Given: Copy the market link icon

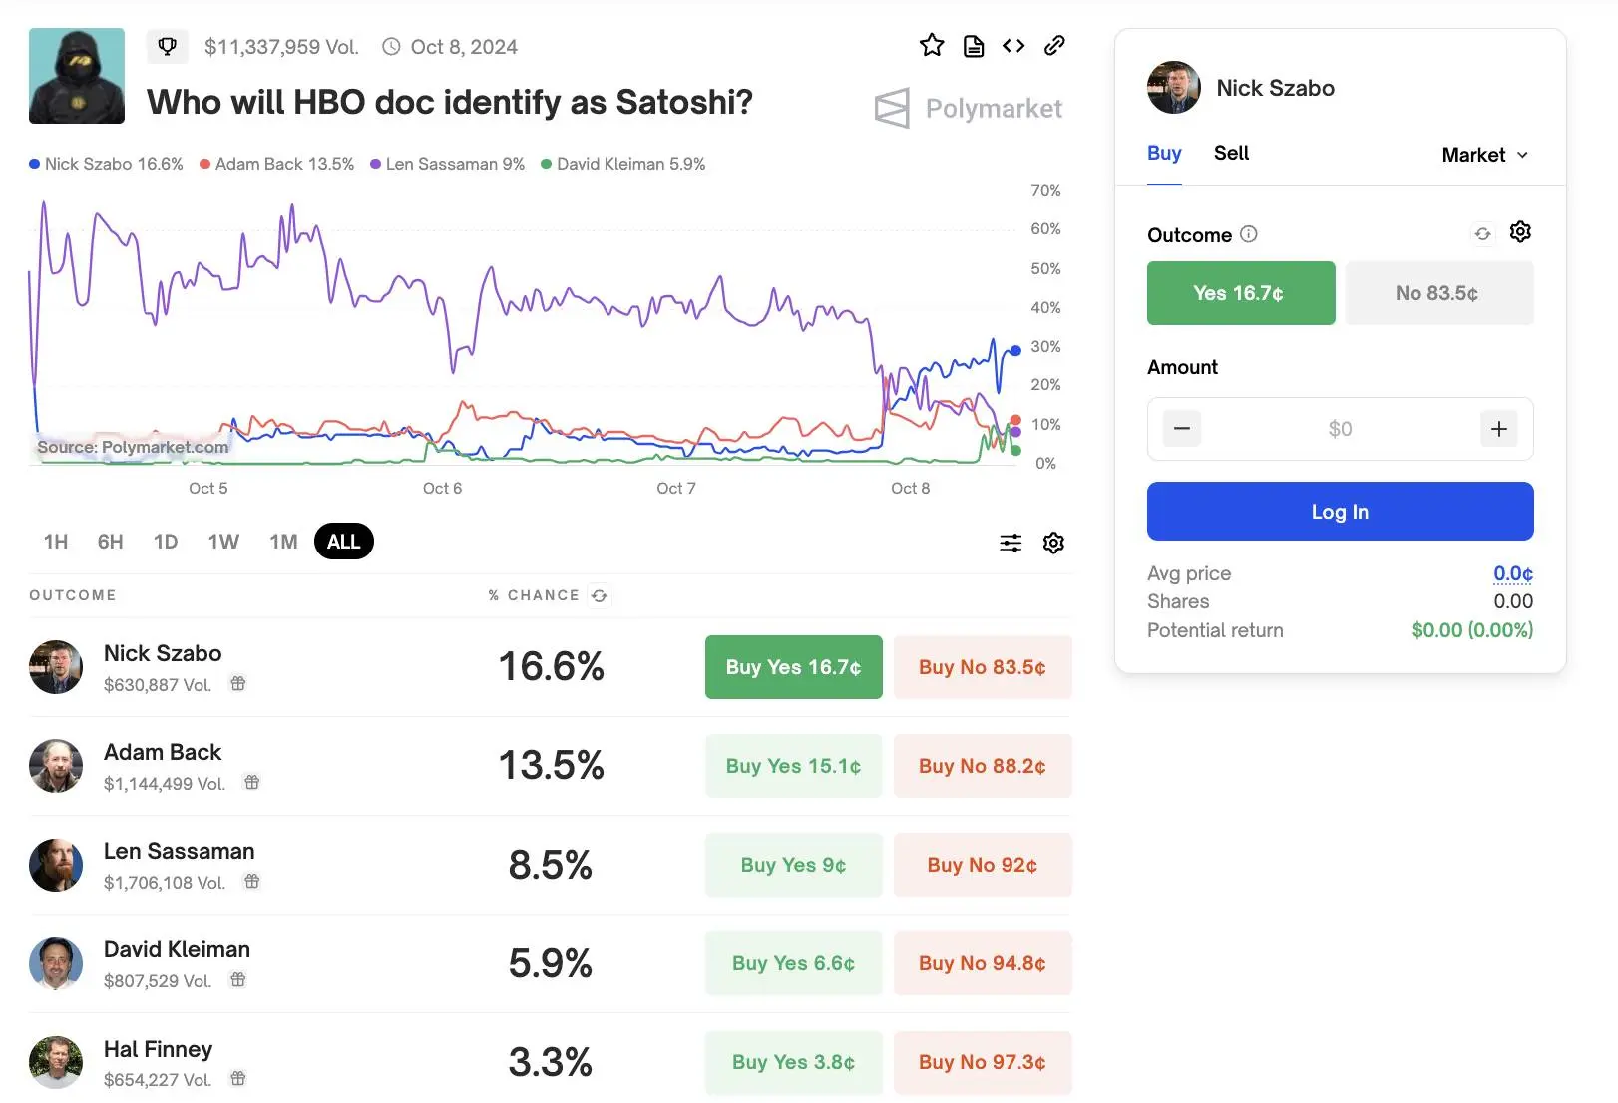Looking at the screenshot, I should [x=1054, y=45].
